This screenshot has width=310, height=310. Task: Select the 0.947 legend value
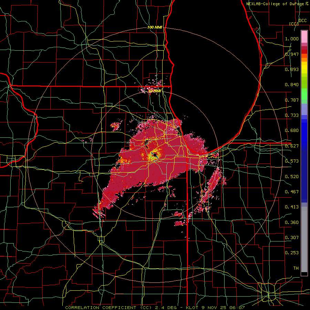tap(292, 54)
